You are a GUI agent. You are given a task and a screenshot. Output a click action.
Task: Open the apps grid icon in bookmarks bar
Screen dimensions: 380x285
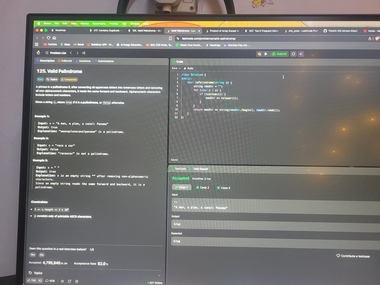(36, 45)
